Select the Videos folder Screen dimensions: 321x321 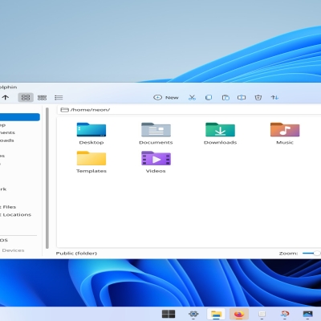click(156, 162)
